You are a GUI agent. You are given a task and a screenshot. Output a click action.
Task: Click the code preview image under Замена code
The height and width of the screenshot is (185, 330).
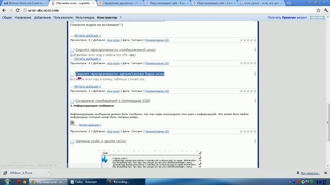[x=150, y=159]
